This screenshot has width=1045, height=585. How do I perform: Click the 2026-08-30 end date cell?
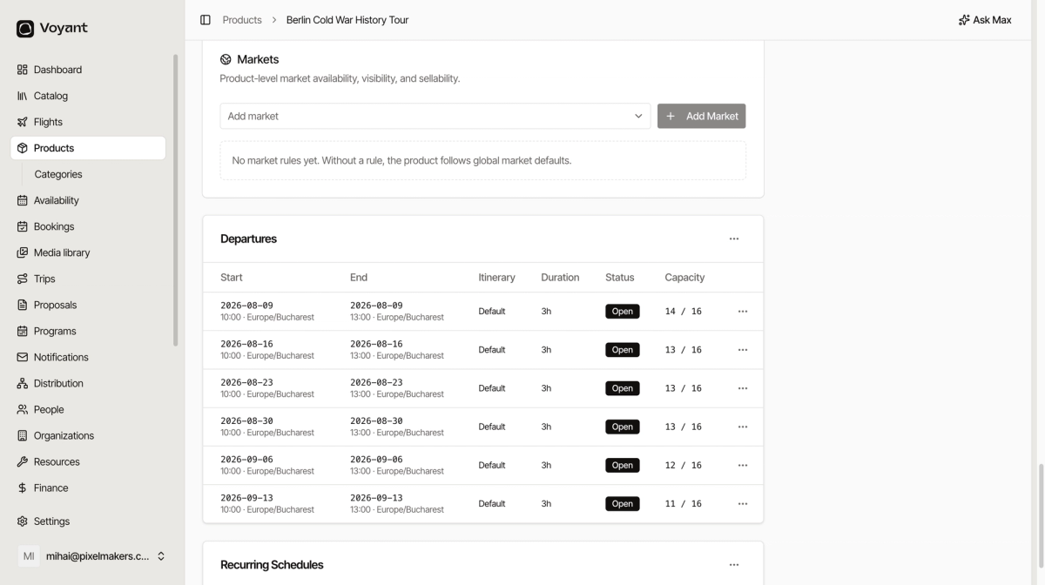397,427
